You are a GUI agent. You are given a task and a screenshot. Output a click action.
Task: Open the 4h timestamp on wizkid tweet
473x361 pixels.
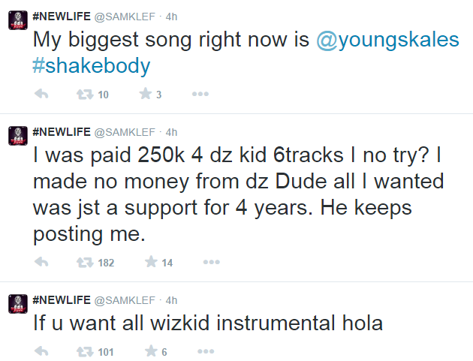(x=171, y=299)
